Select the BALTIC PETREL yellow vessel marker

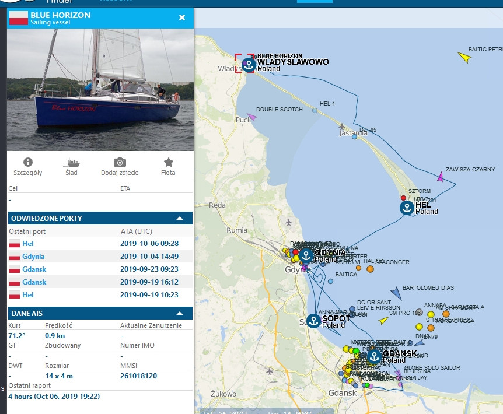(464, 57)
